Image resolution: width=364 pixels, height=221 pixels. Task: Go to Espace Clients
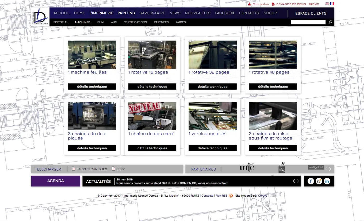[311, 13]
